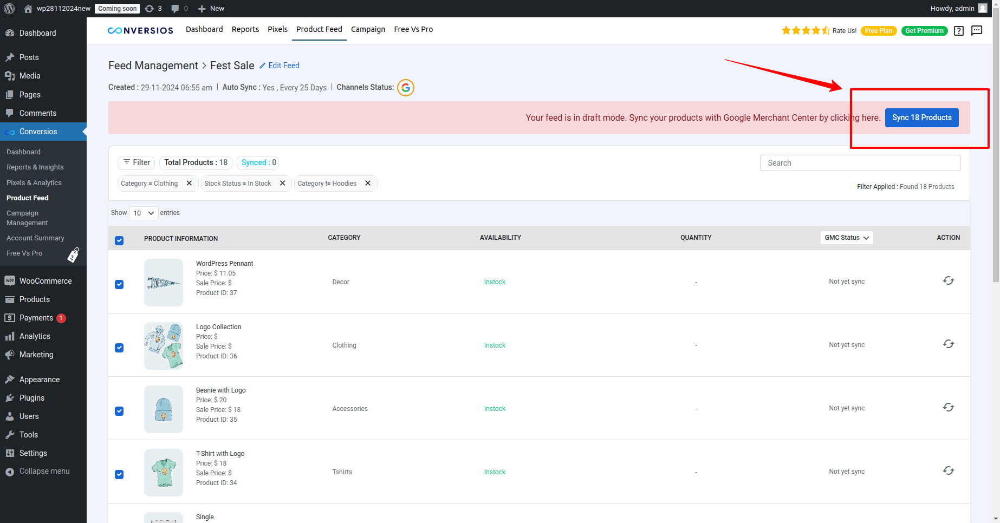Click the WordPress Pennant product thumbnail
Screen dimensions: 1000x523
click(164, 283)
